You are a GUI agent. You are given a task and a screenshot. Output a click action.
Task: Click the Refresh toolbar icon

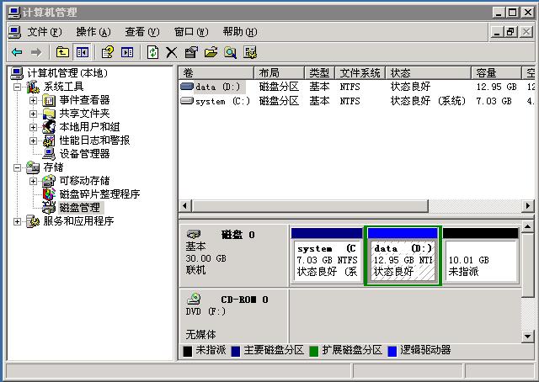(152, 52)
